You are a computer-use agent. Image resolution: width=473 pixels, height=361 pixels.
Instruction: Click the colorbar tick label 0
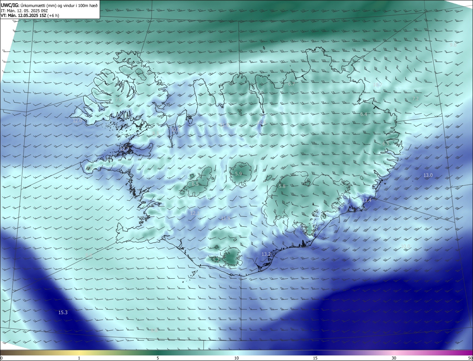click(x=1, y=358)
